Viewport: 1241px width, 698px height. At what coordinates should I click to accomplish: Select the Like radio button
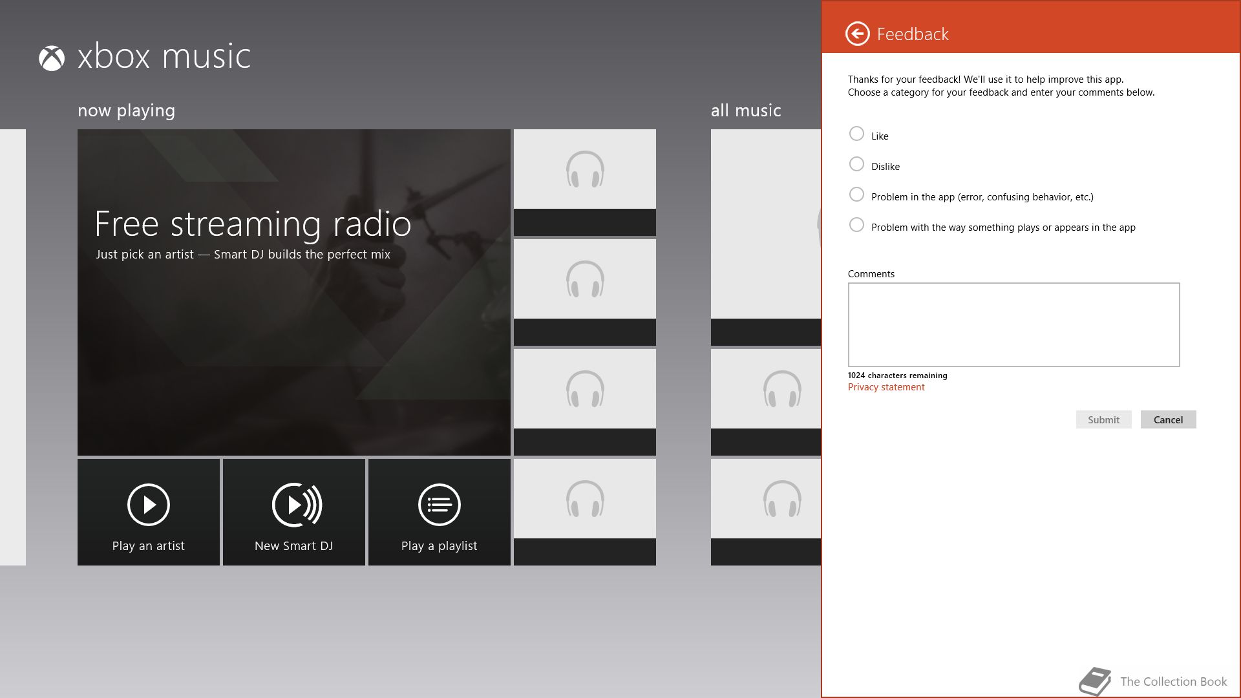pos(856,134)
